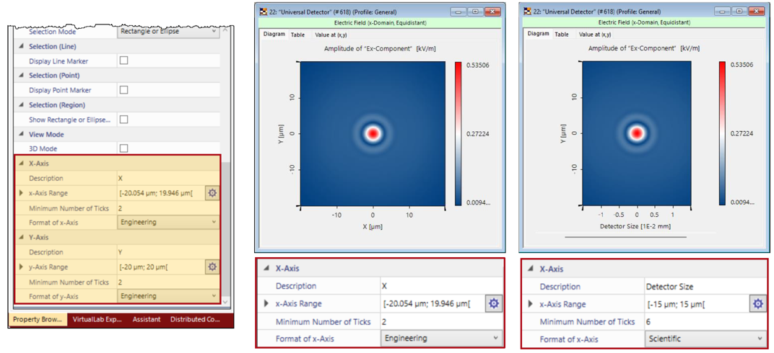
Task: Click red amplitude peak in left diagram
Action: pyautogui.click(x=373, y=133)
